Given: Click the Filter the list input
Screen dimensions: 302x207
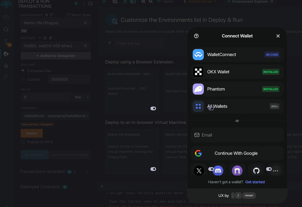Looking at the screenshot, I should tap(139, 44).
